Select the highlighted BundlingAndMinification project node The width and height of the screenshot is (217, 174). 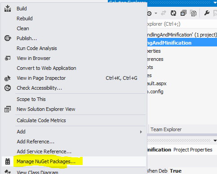coord(182,43)
